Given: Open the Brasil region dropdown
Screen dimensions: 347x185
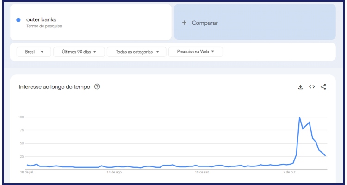Looking at the screenshot, I should coord(34,52).
